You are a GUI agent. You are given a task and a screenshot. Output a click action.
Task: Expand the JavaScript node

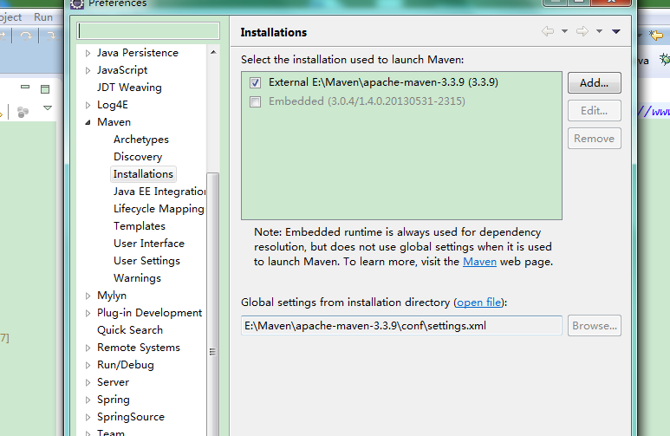click(88, 70)
